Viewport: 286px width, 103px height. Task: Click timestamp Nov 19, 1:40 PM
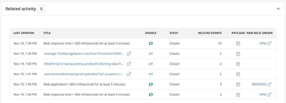[x=25, y=64]
